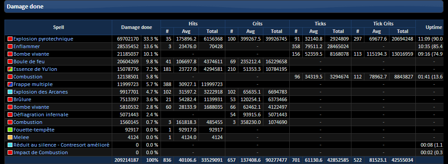Open the Bombe vivante link with 5810532 damage
Viewport: 448px width, 164px height.
tap(31, 107)
